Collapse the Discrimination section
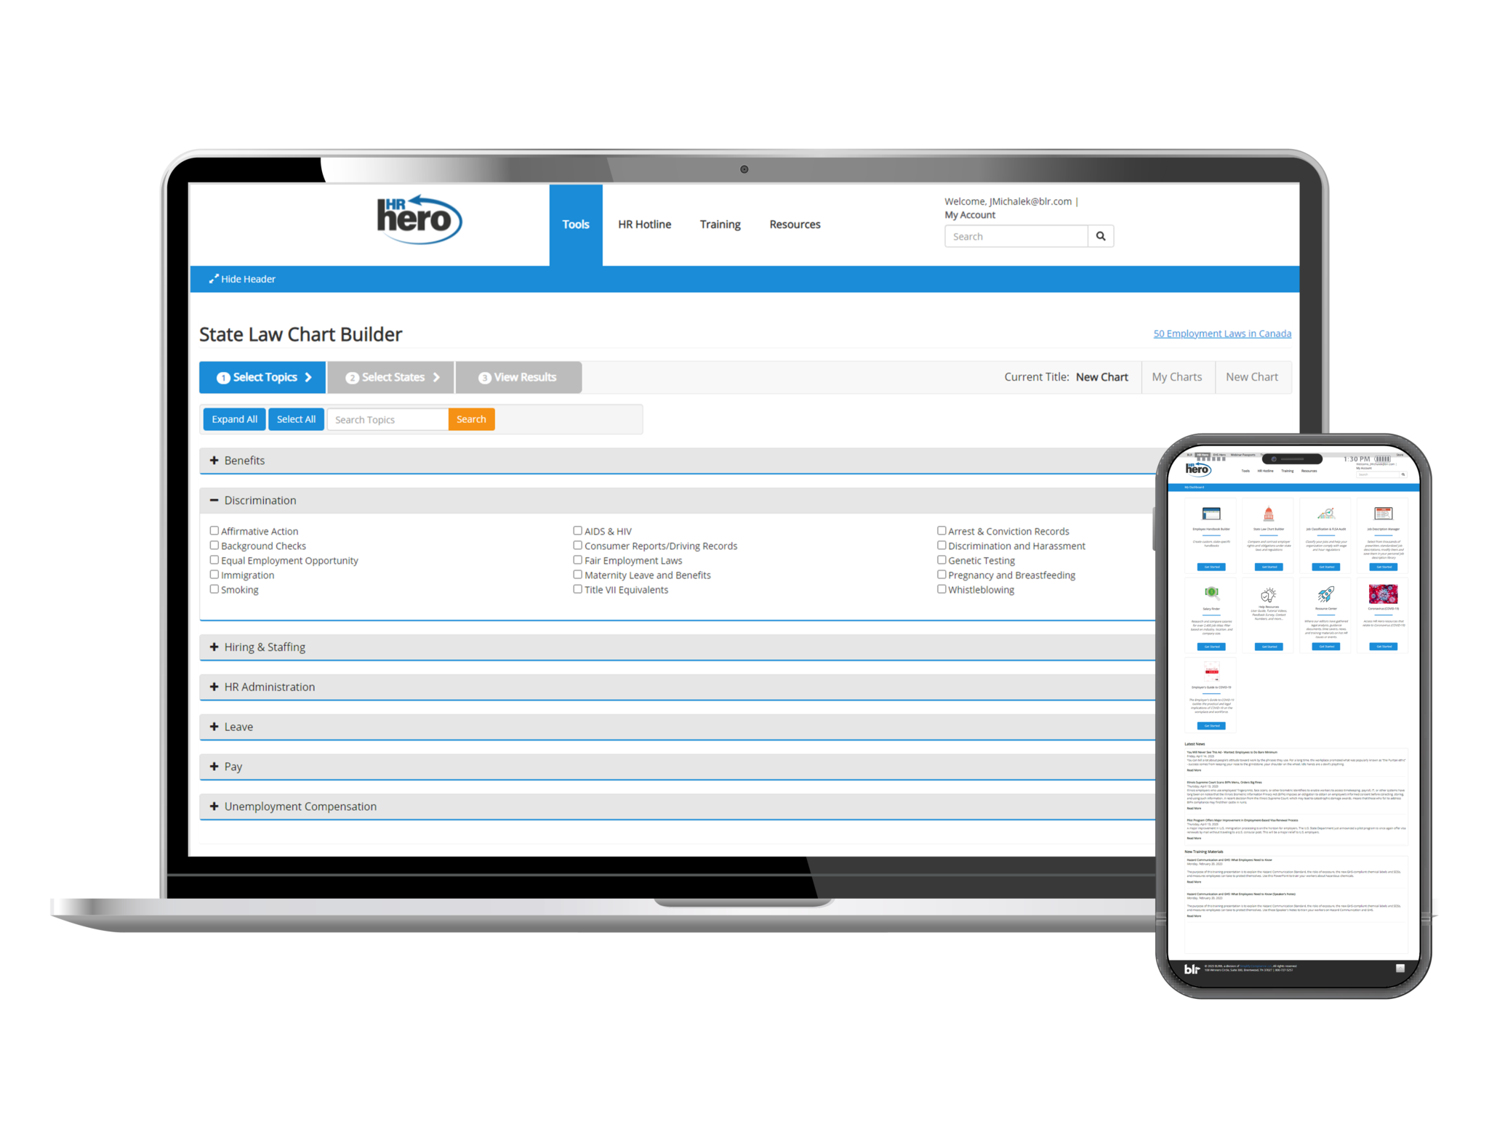 click(216, 499)
